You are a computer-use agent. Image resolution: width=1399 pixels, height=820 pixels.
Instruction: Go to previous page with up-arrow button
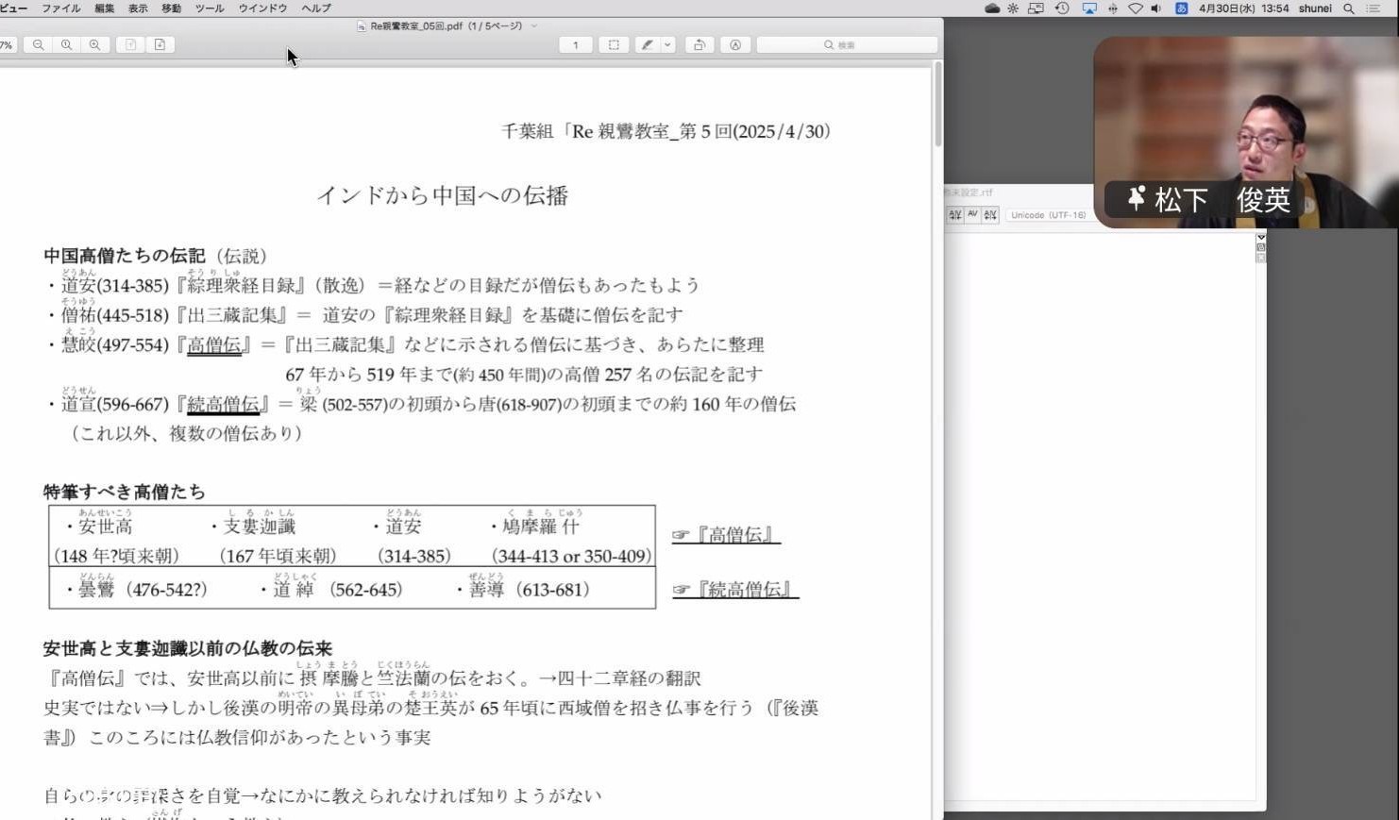click(130, 44)
